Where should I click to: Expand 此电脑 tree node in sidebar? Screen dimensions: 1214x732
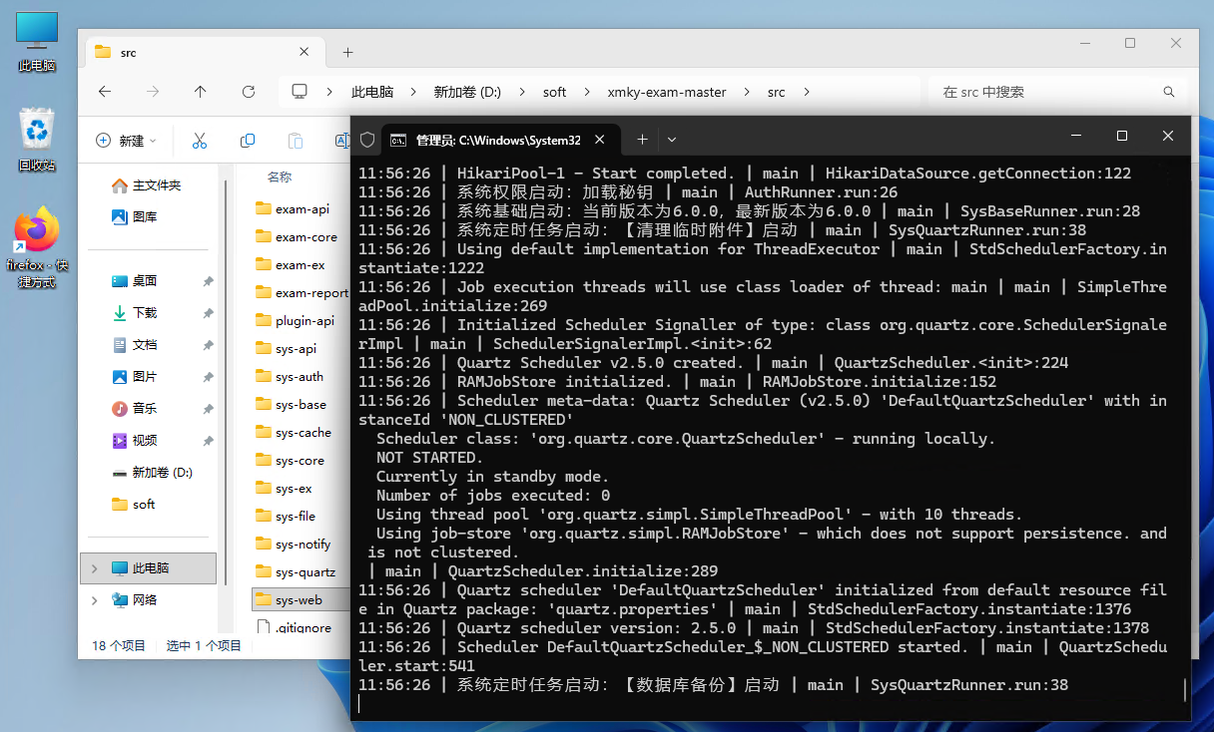[95, 568]
